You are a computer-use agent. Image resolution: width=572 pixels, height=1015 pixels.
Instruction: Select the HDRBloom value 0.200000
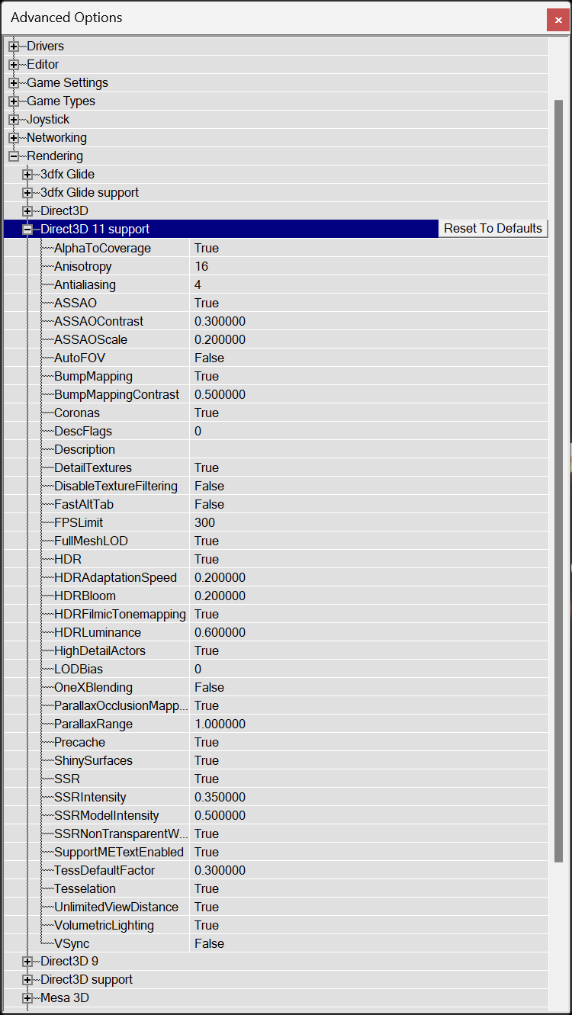[x=220, y=596]
